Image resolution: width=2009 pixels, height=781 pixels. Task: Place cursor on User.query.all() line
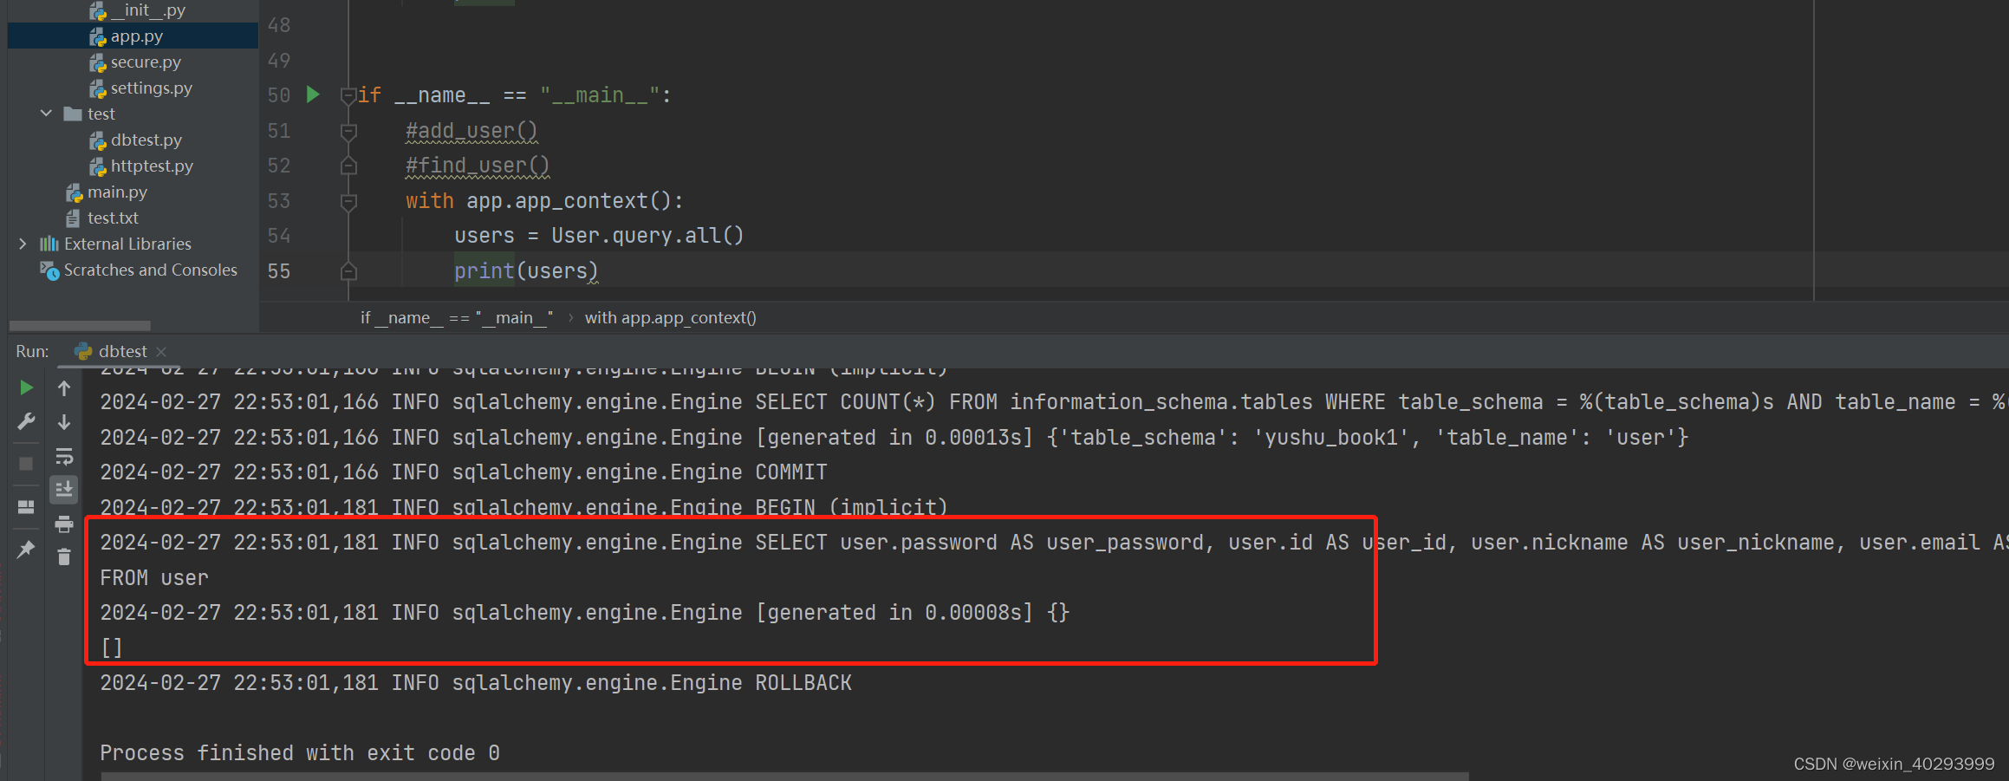(599, 236)
